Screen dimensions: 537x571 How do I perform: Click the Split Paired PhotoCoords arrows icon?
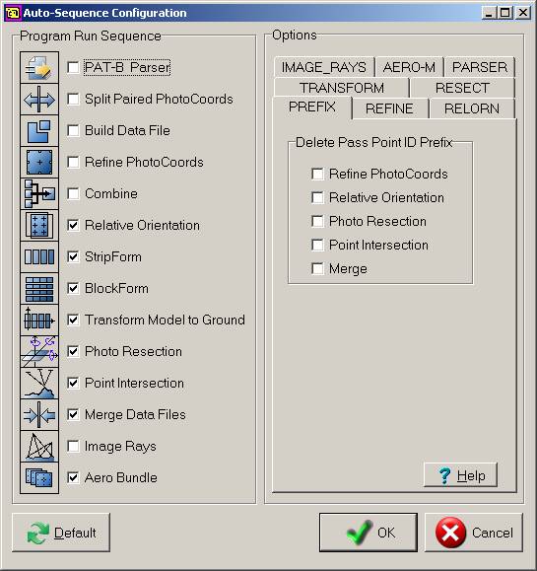click(x=39, y=99)
